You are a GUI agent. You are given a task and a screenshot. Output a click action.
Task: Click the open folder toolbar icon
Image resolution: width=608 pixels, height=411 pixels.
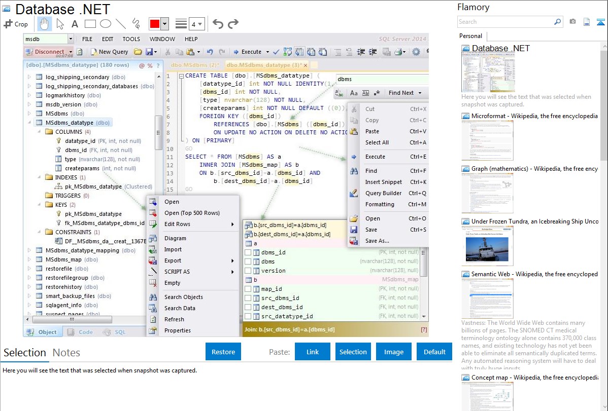coord(138,52)
